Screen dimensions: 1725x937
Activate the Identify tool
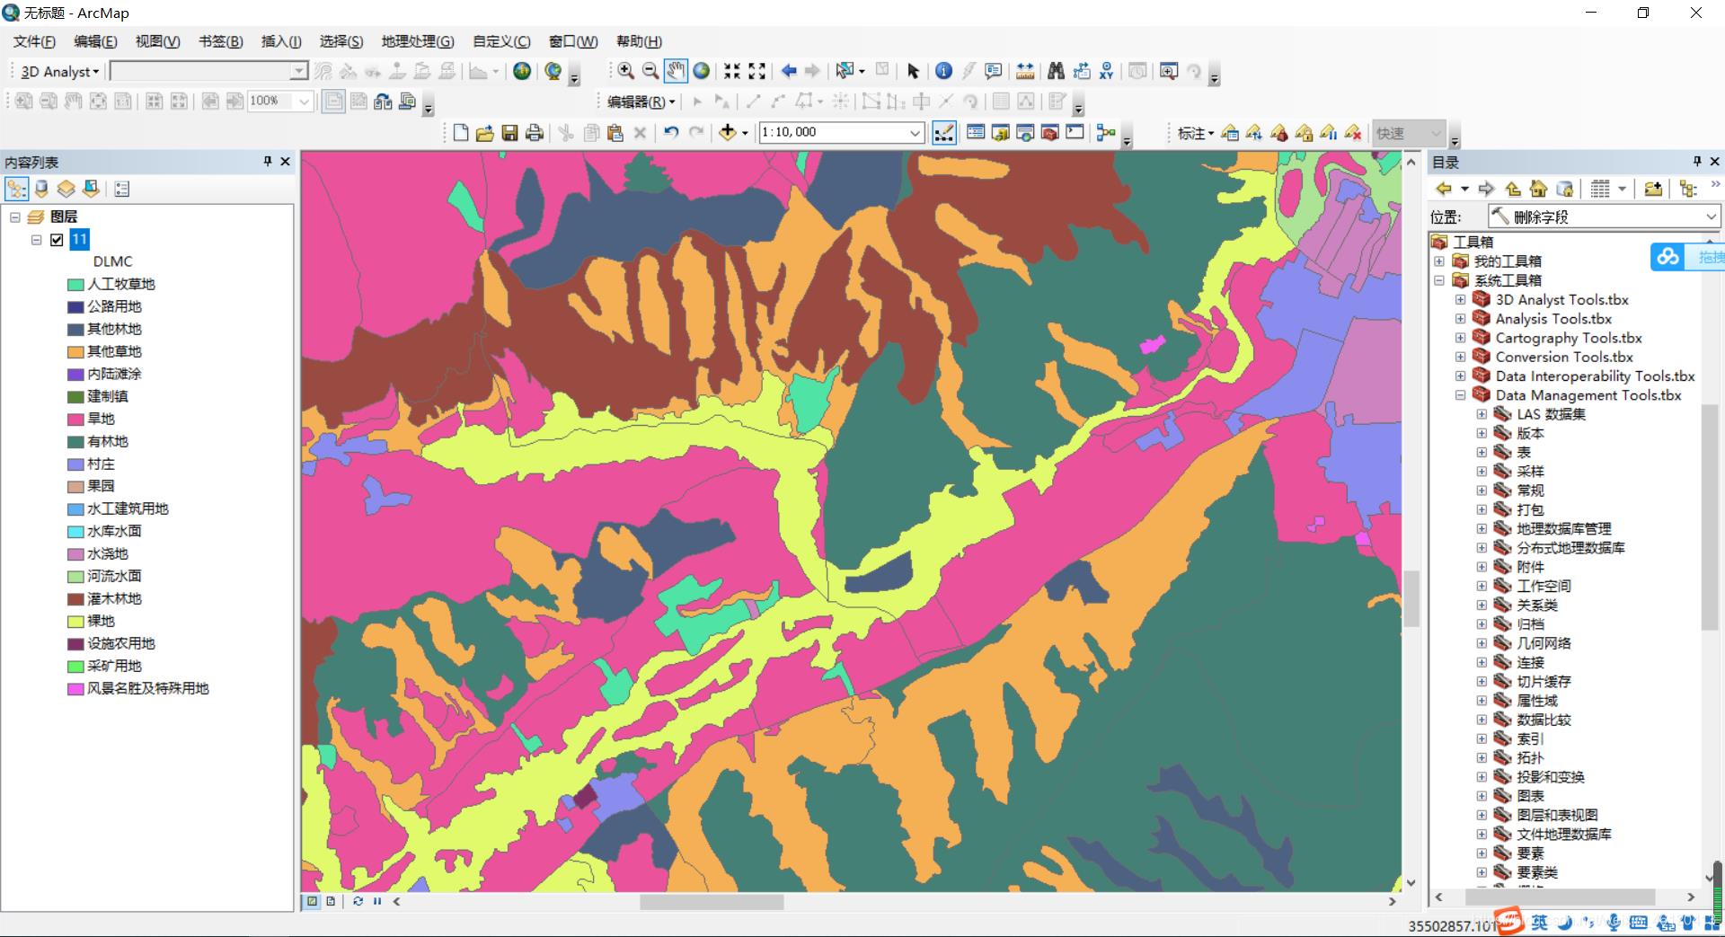pyautogui.click(x=943, y=71)
